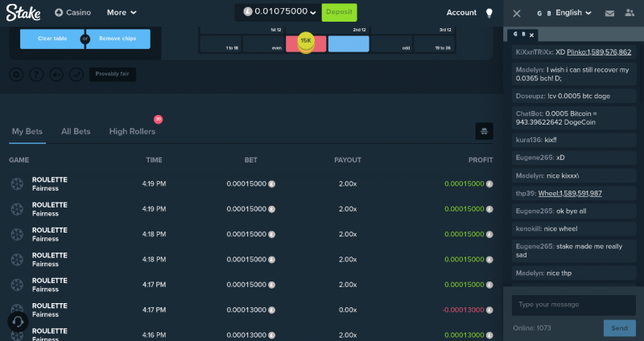Screen dimensions: 644x341
Task: Open Fairness link of first 4:19 PM roulette bet
Action: tap(45, 188)
